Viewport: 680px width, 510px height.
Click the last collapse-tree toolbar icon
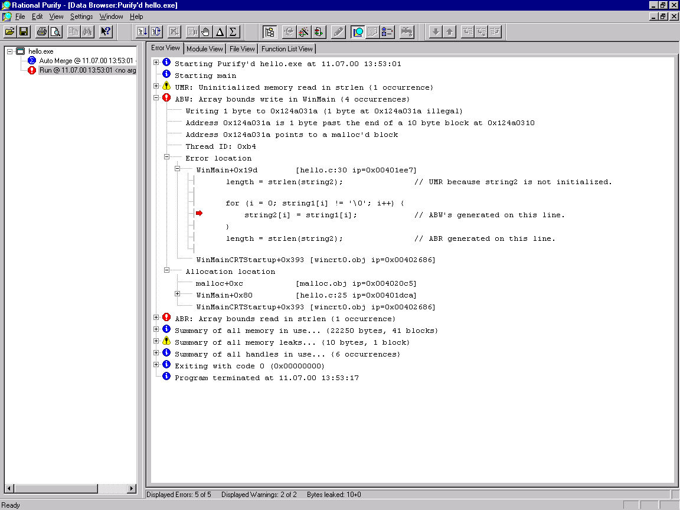pos(495,32)
